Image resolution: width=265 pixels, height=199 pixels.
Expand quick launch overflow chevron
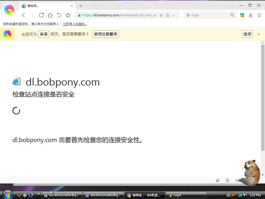coord(39,194)
